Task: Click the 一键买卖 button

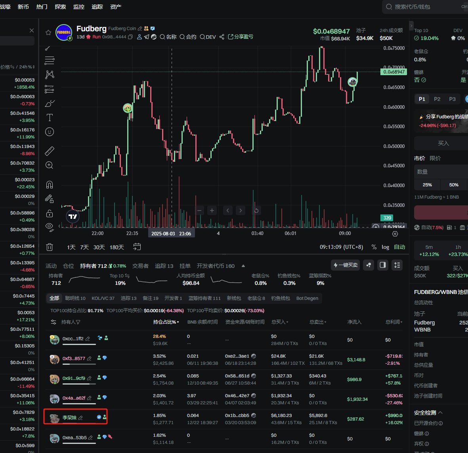Action: pyautogui.click(x=345, y=265)
